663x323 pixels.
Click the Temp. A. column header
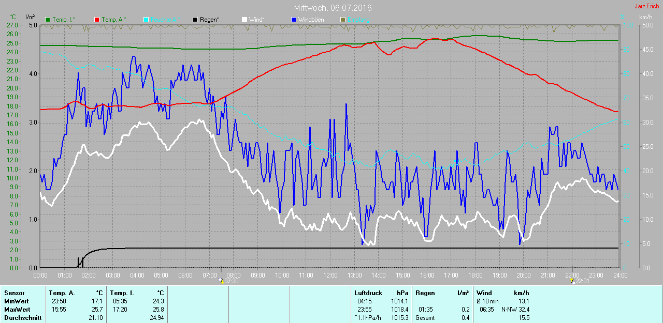(62, 293)
